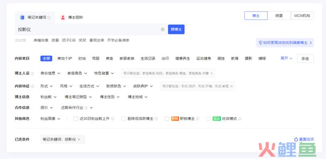The width and height of the screenshot is (326, 159).
Task: Filter by 母婴 category
Action: pos(96,59)
